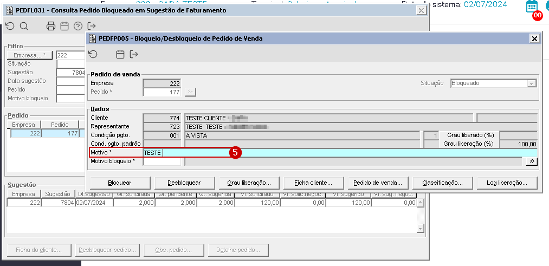Click the Pedido field with value 177
The width and height of the screenshot is (549, 266).
point(162,92)
